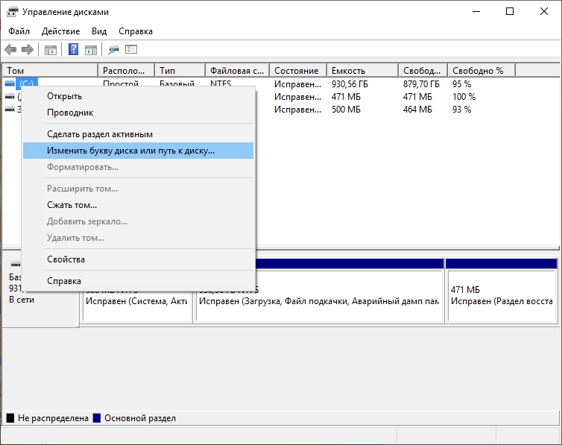This screenshot has width=562, height=445.
Task: Choose Справка at the bottom of context menu
Action: click(138, 281)
